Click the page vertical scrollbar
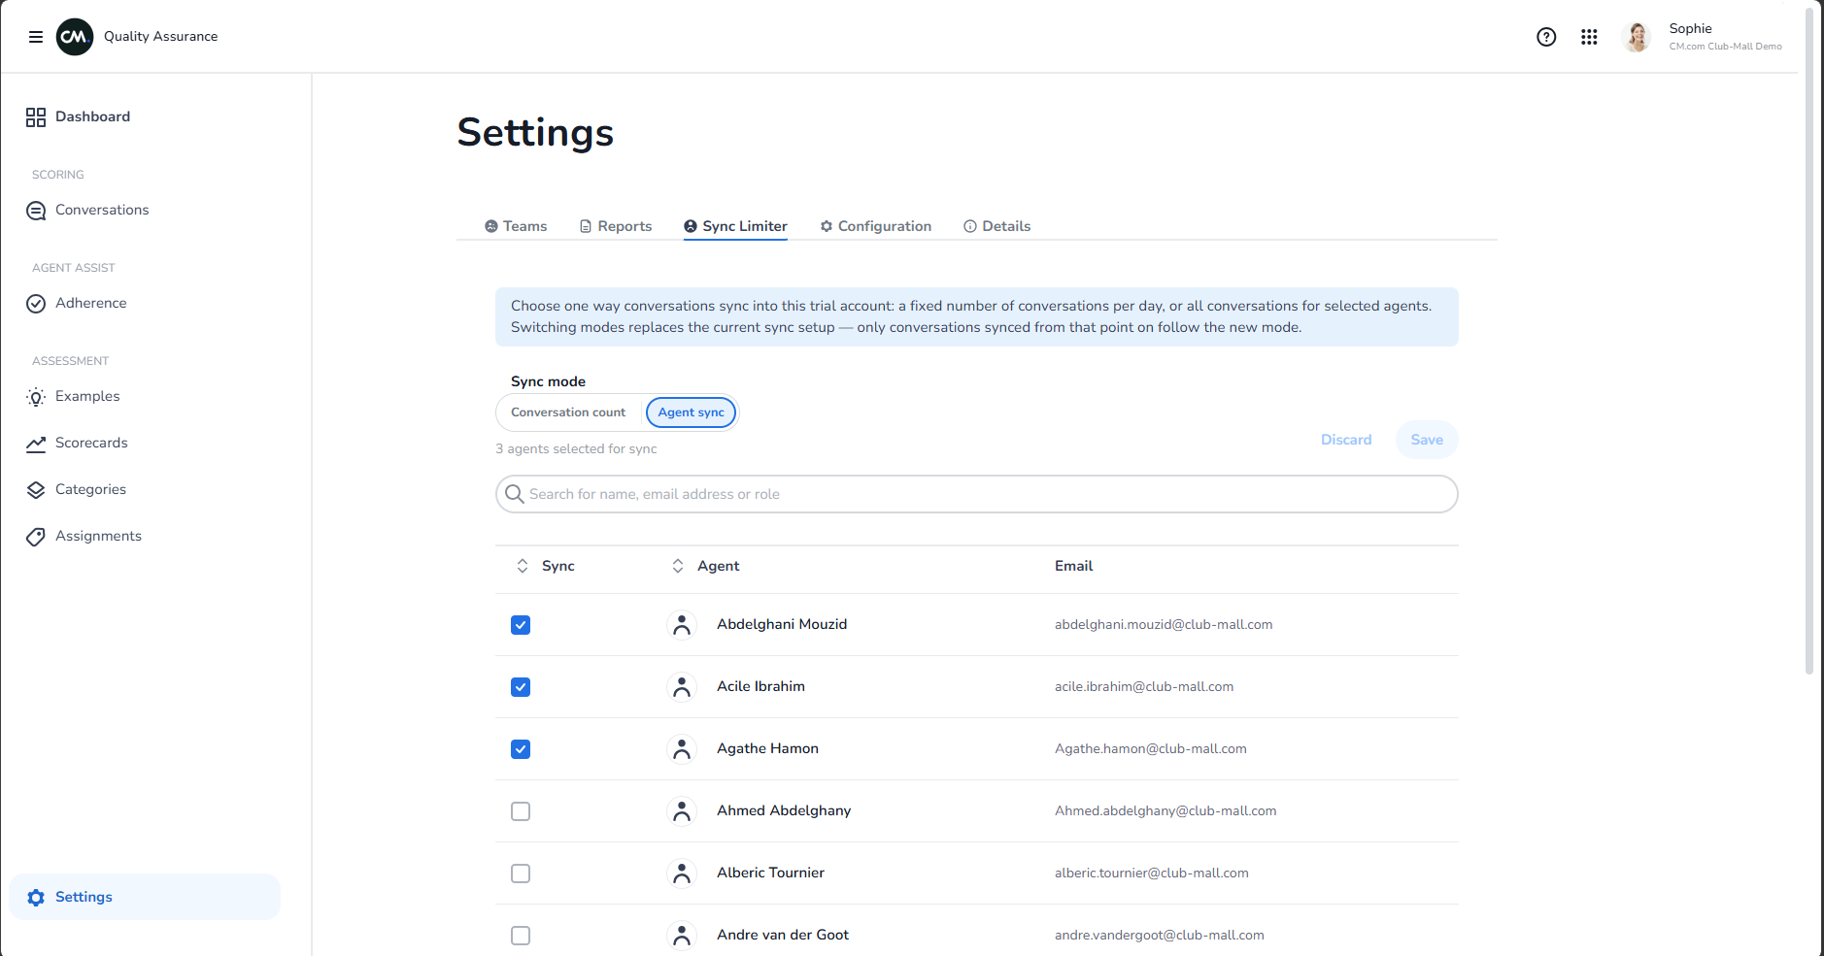The height and width of the screenshot is (956, 1824). tap(1809, 340)
